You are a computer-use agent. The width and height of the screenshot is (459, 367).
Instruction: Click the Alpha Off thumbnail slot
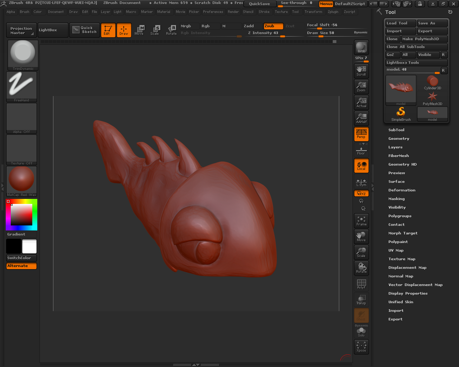[x=22, y=118]
